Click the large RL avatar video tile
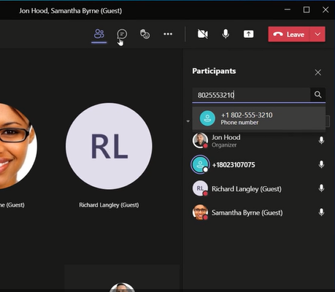This screenshot has height=292, width=335. (x=109, y=146)
